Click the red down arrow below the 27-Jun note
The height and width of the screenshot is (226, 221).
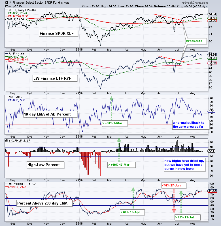click(174, 211)
